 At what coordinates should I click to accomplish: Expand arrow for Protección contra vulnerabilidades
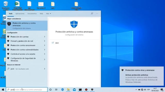tap(45, 50)
